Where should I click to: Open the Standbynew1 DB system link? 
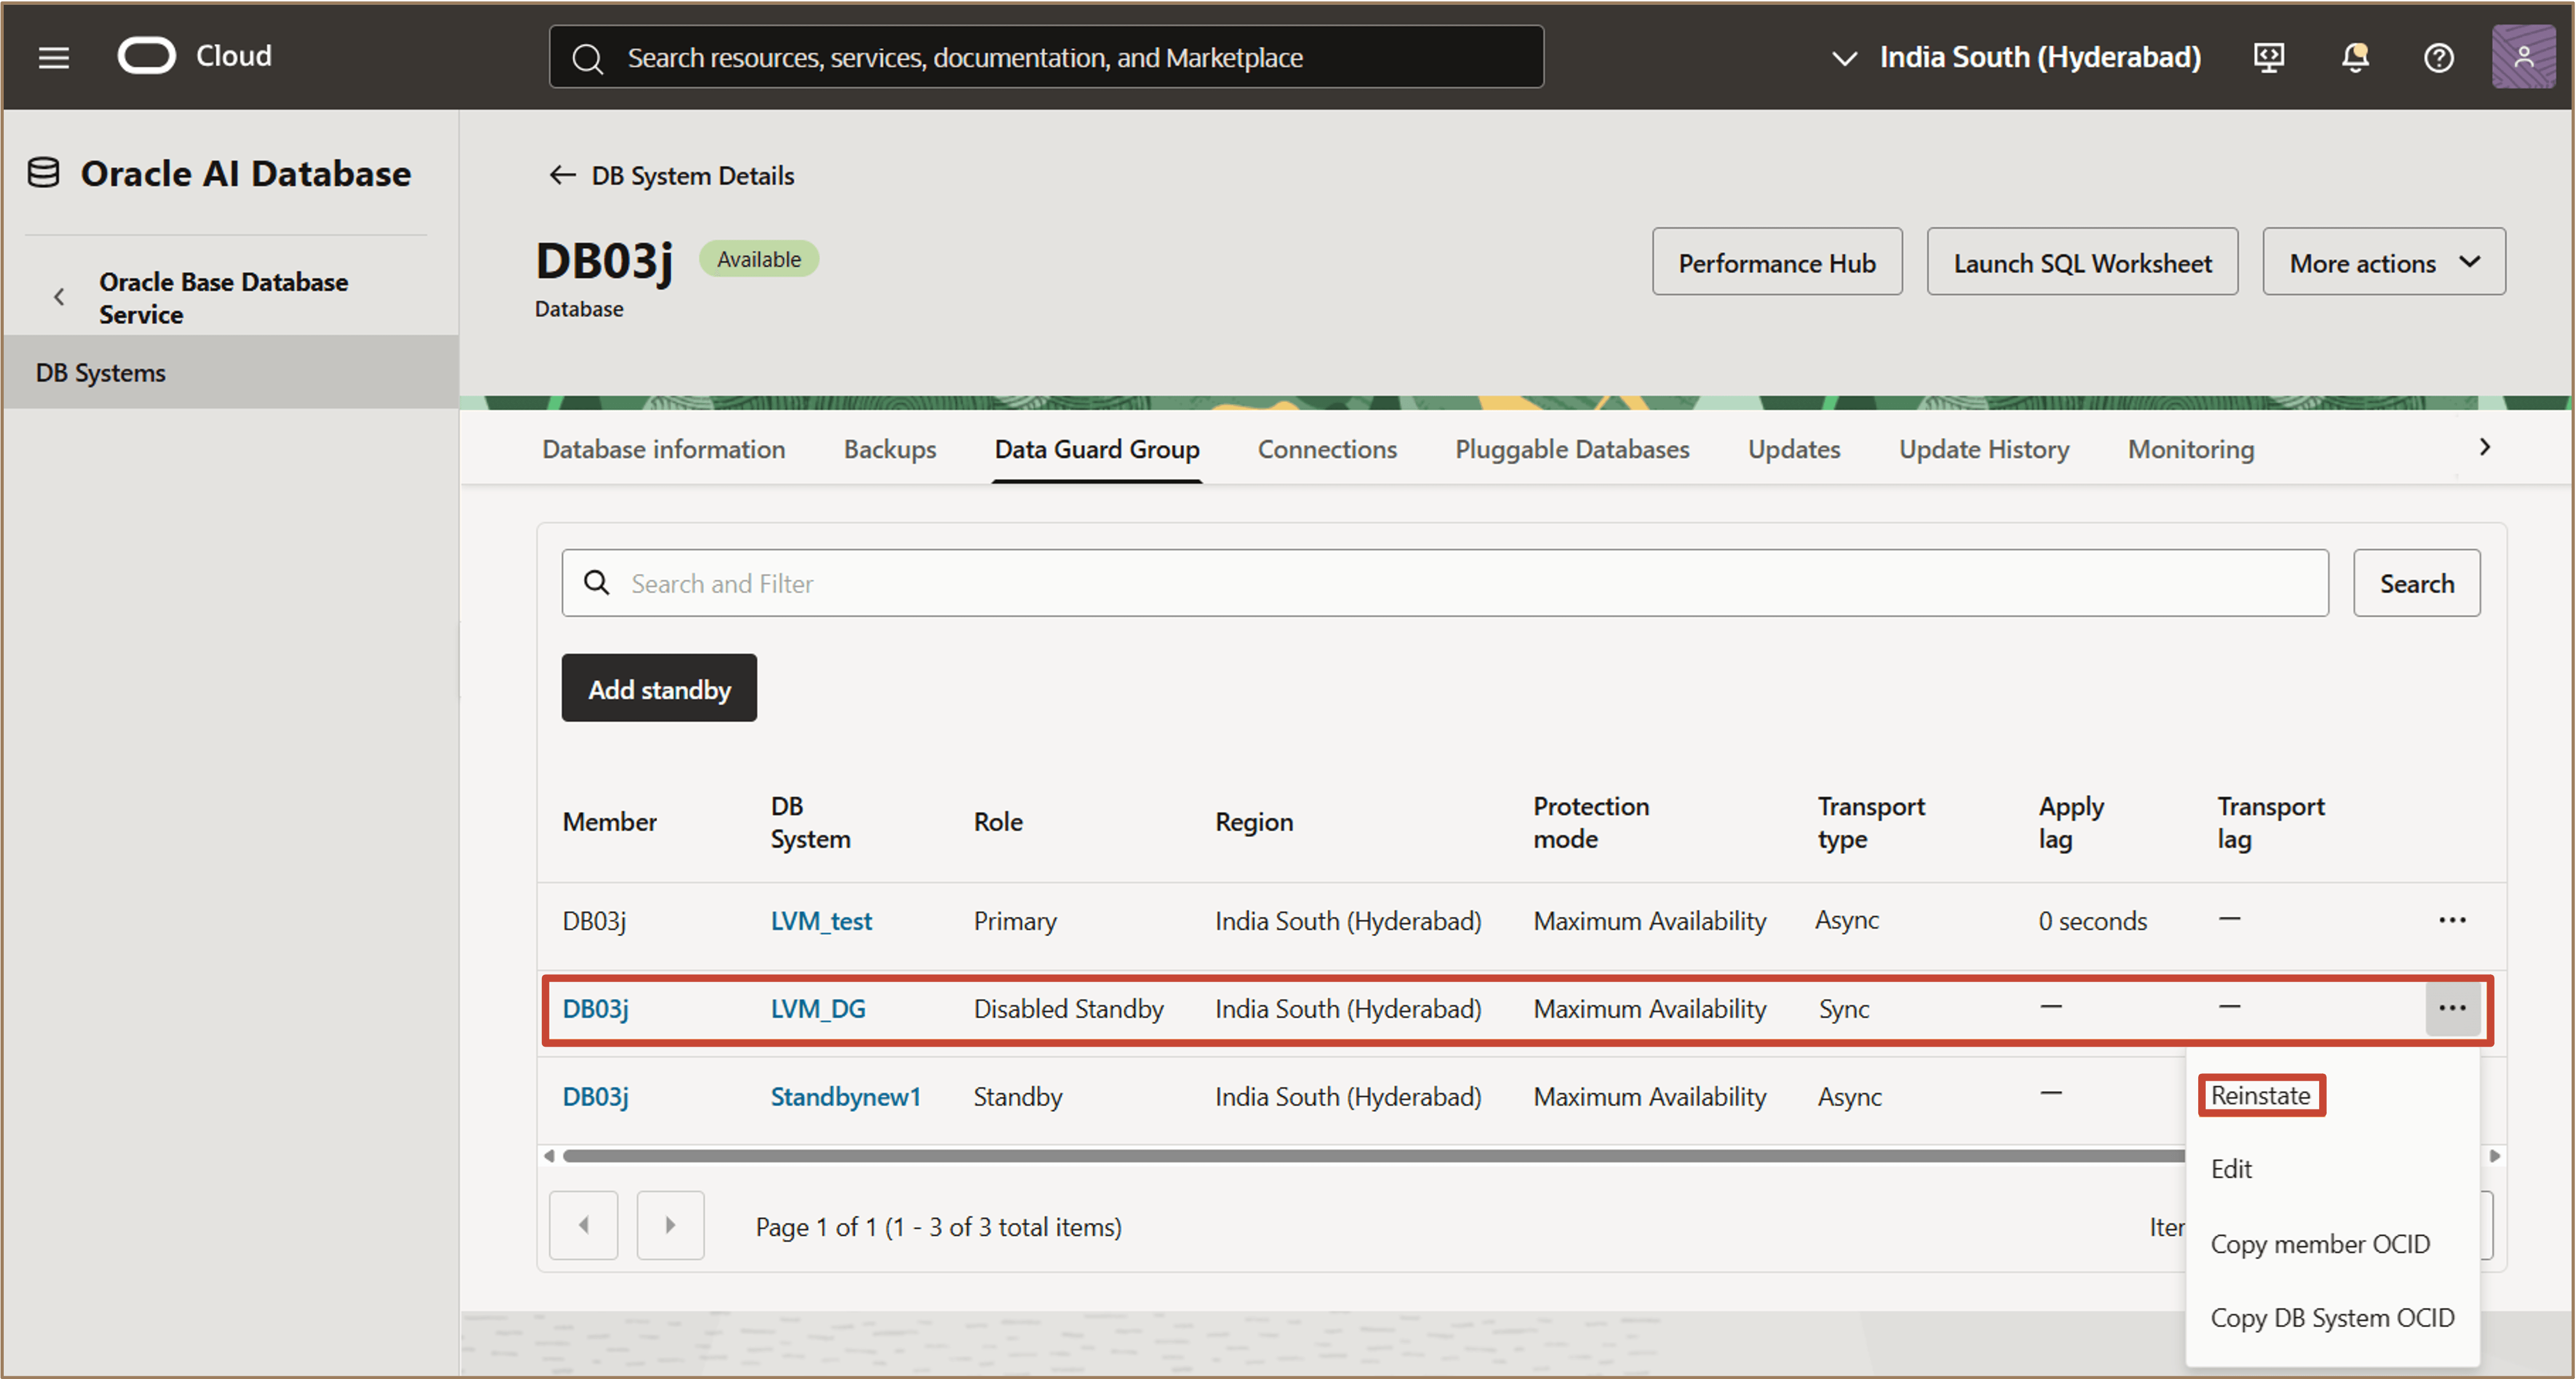coord(845,1096)
